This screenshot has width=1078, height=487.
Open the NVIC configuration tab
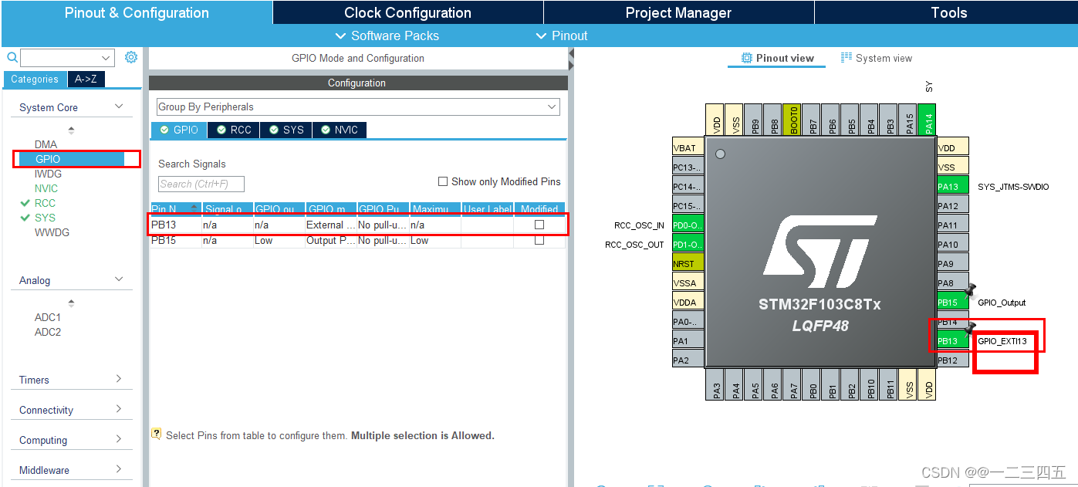coord(340,130)
